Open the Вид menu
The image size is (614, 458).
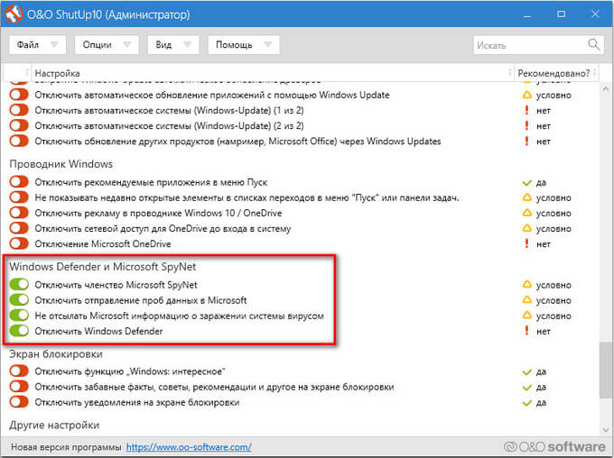pos(173,44)
